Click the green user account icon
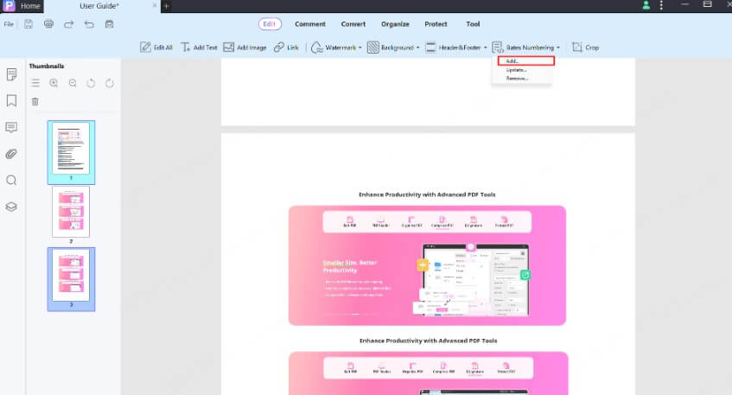The image size is (732, 395). coord(646,5)
